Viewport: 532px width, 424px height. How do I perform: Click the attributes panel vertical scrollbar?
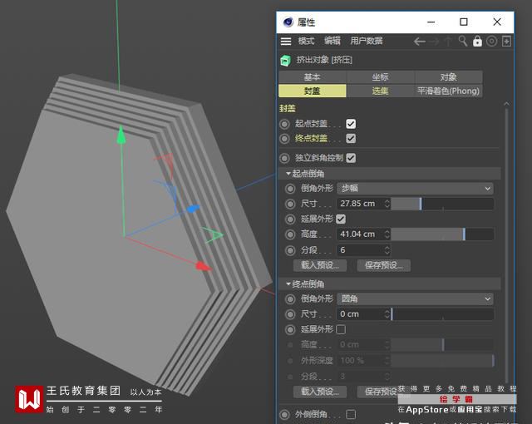(x=506, y=246)
